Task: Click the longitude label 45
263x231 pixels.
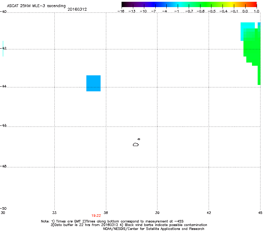Action: click(260, 213)
